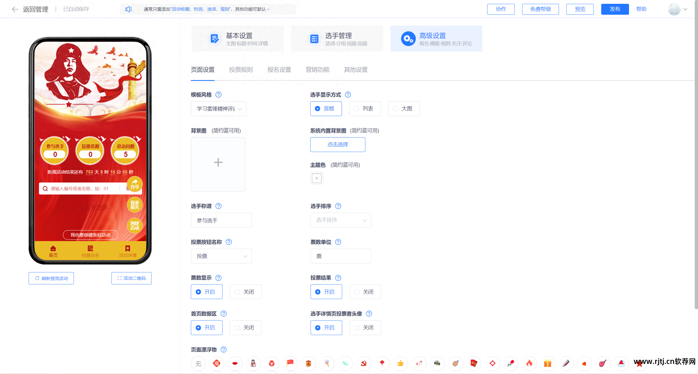This screenshot has width=698, height=374.
Task: Choose the red flag page floating decoration
Action: tap(290, 364)
